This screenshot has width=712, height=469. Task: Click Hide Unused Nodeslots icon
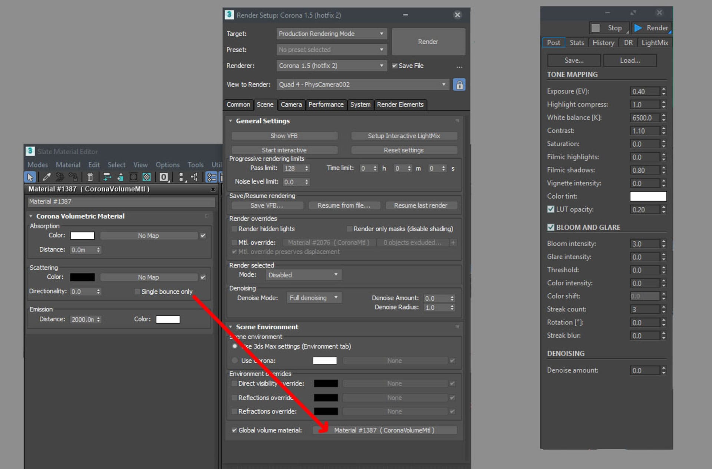[x=120, y=177]
